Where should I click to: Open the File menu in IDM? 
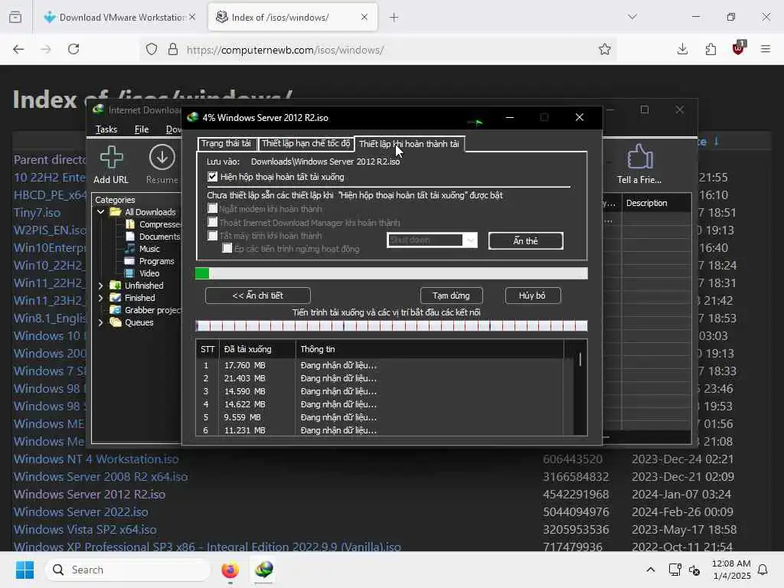tap(142, 129)
